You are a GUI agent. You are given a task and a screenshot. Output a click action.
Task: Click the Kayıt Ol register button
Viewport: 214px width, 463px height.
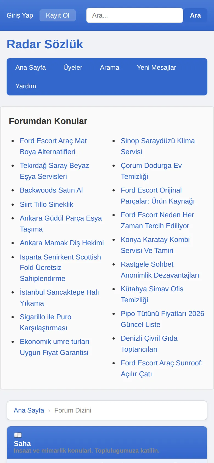[x=58, y=15]
